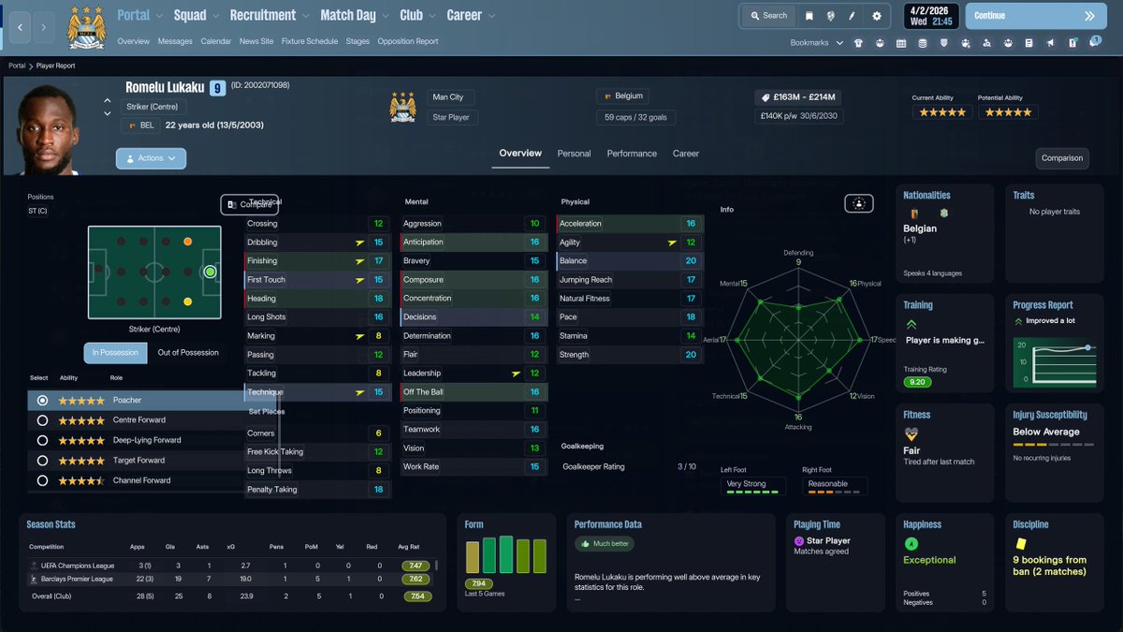The height and width of the screenshot is (632, 1123).
Task: Select the Overview tab of player profile
Action: coord(520,154)
